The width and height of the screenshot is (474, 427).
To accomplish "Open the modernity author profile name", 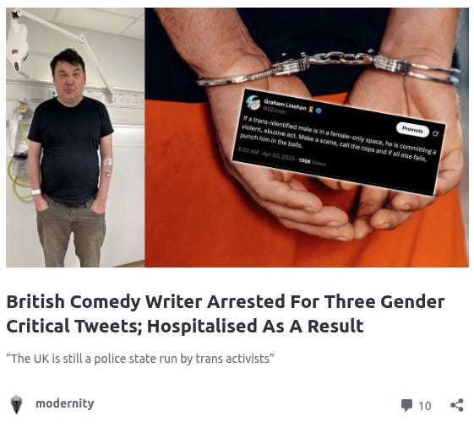I will 65,403.
